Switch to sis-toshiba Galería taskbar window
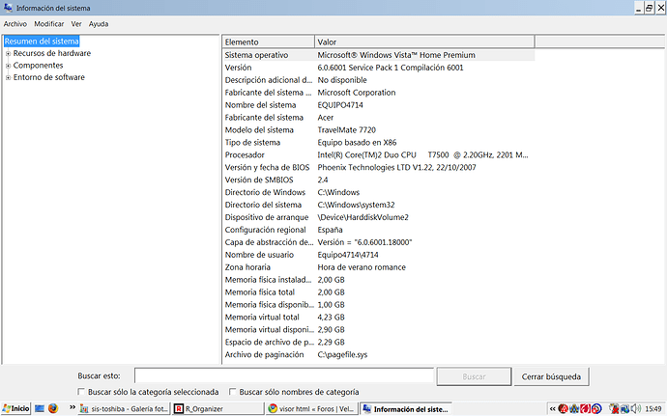This screenshot has height=416, width=667. [x=124, y=409]
